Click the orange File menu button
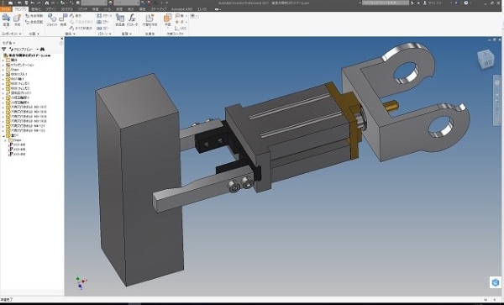The image size is (504, 305). point(6,9)
